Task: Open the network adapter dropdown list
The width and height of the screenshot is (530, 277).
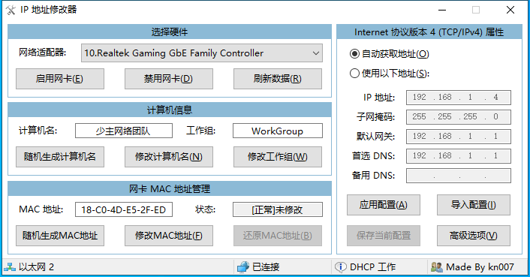Action: pyautogui.click(x=202, y=53)
